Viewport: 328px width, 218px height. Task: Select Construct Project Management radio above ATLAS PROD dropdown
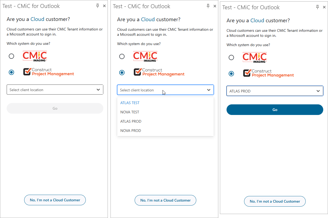(231, 73)
